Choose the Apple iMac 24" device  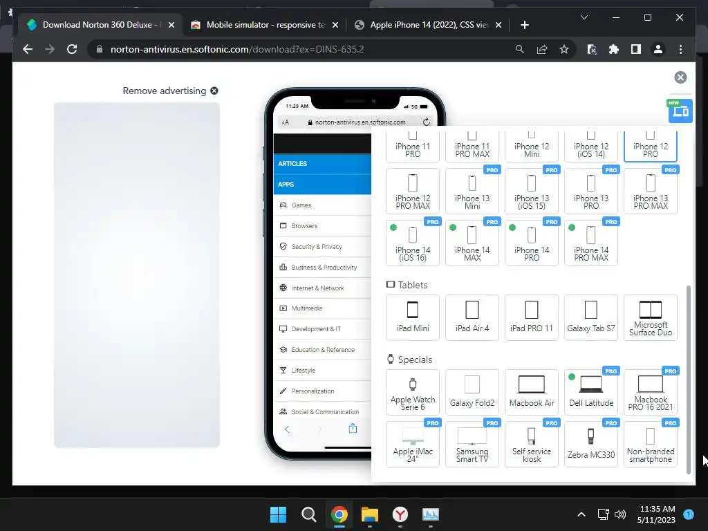(x=412, y=444)
